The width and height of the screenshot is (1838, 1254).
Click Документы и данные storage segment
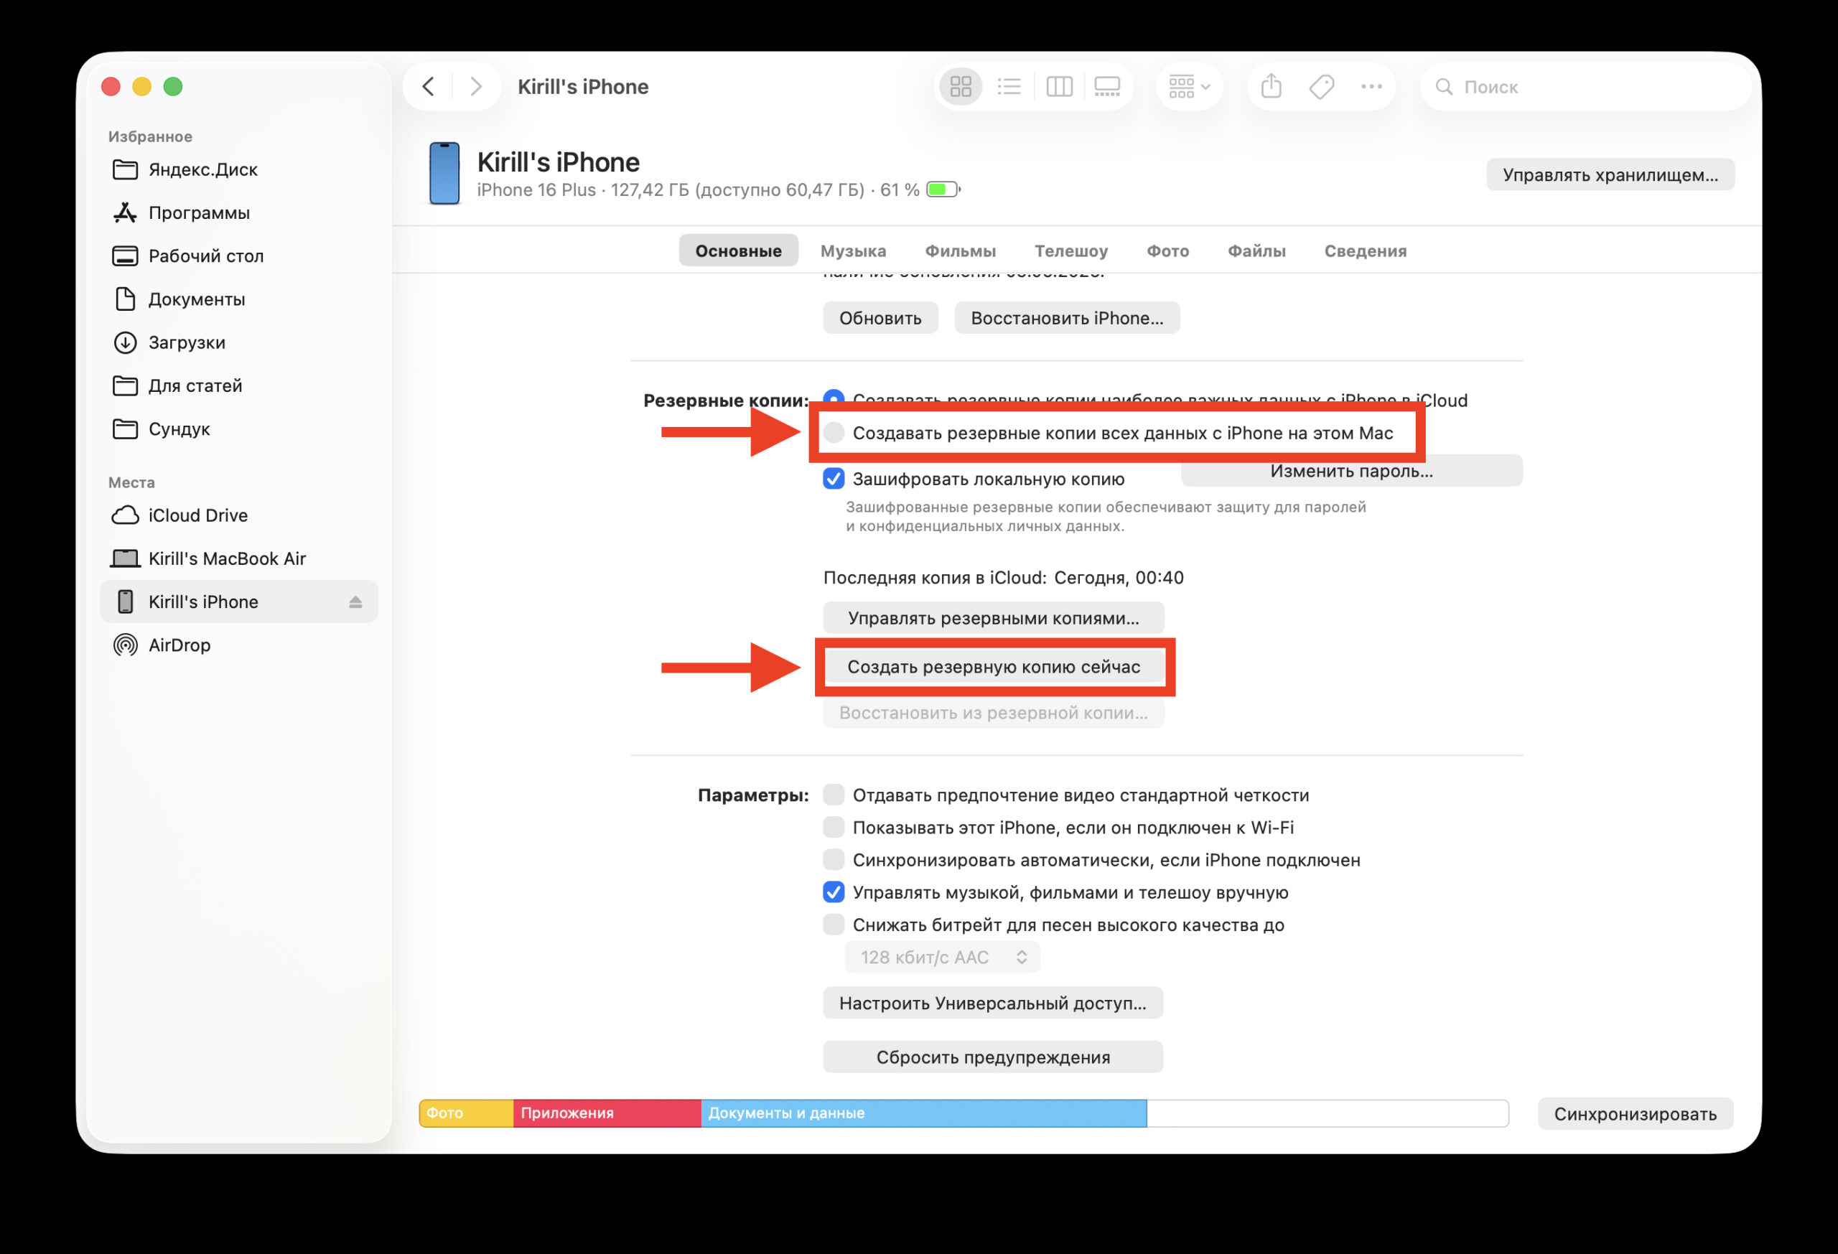click(924, 1113)
